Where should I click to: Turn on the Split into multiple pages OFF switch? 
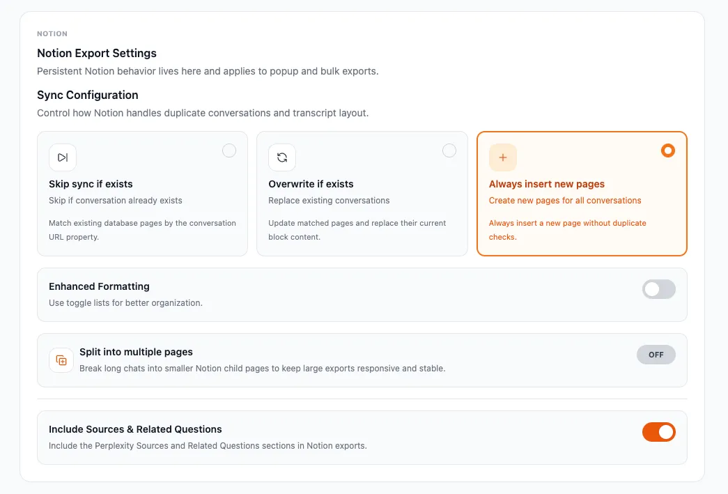click(x=656, y=355)
